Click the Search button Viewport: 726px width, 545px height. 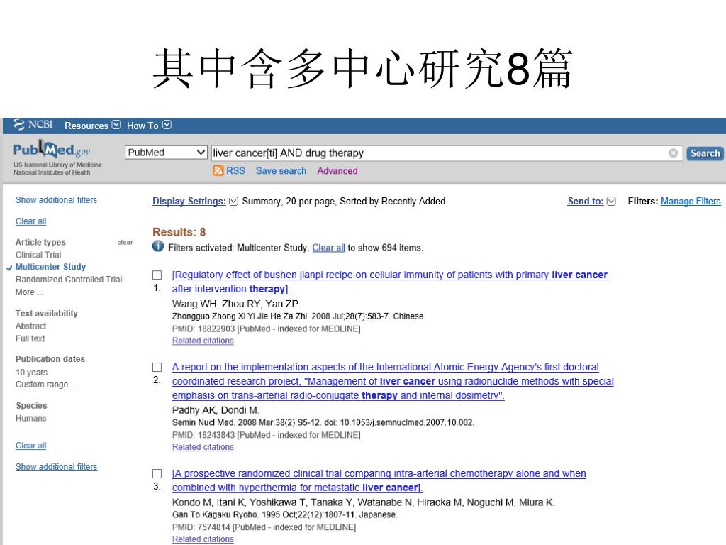point(705,153)
